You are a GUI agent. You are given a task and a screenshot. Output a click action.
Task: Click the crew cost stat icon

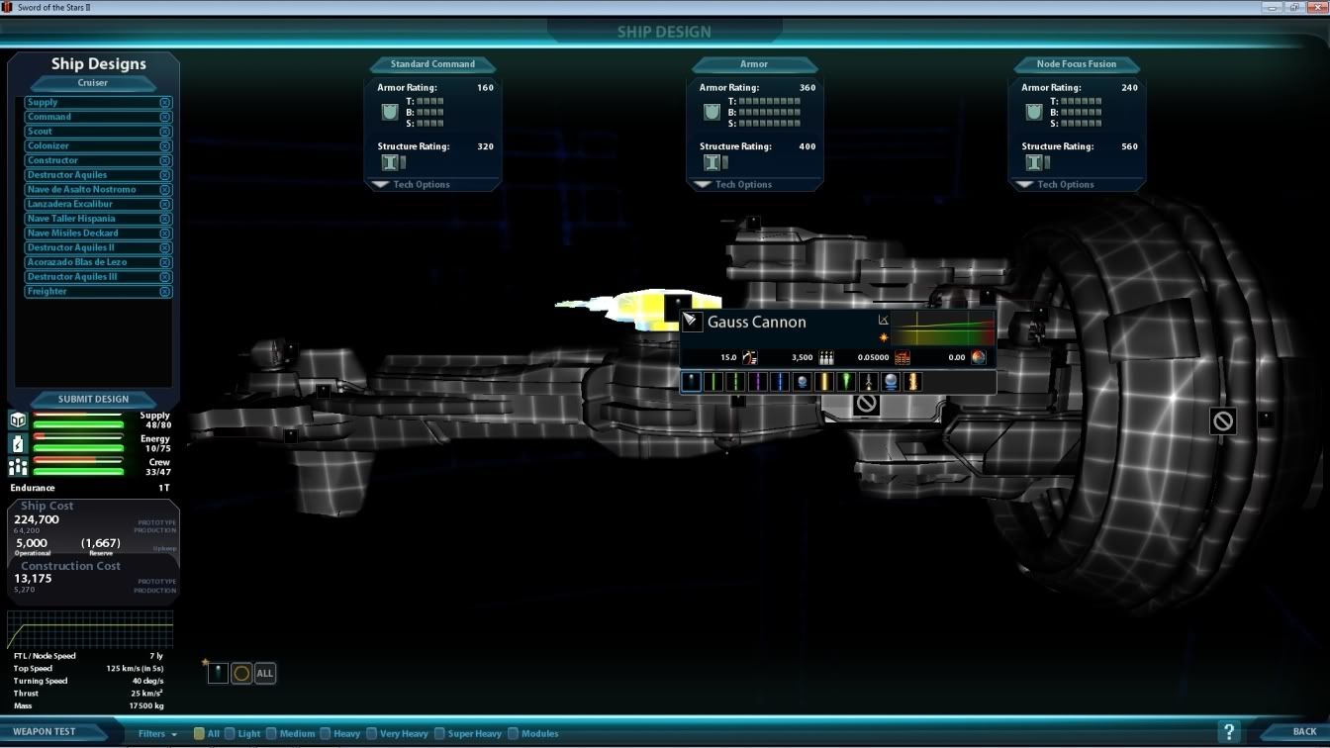(x=826, y=357)
